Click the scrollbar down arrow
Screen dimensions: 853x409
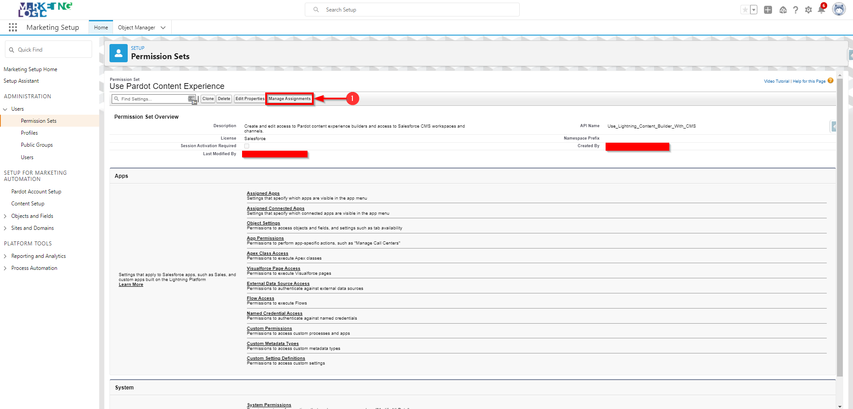pos(840,406)
